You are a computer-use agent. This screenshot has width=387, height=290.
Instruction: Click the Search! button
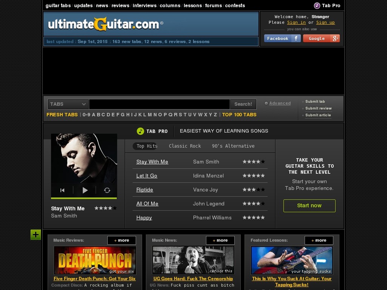(x=243, y=104)
